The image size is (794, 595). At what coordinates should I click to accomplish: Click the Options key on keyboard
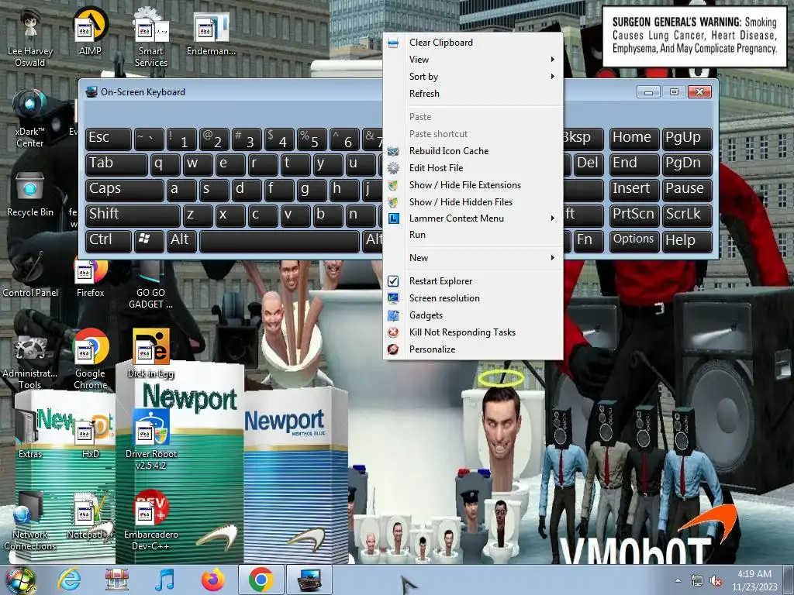click(x=634, y=240)
